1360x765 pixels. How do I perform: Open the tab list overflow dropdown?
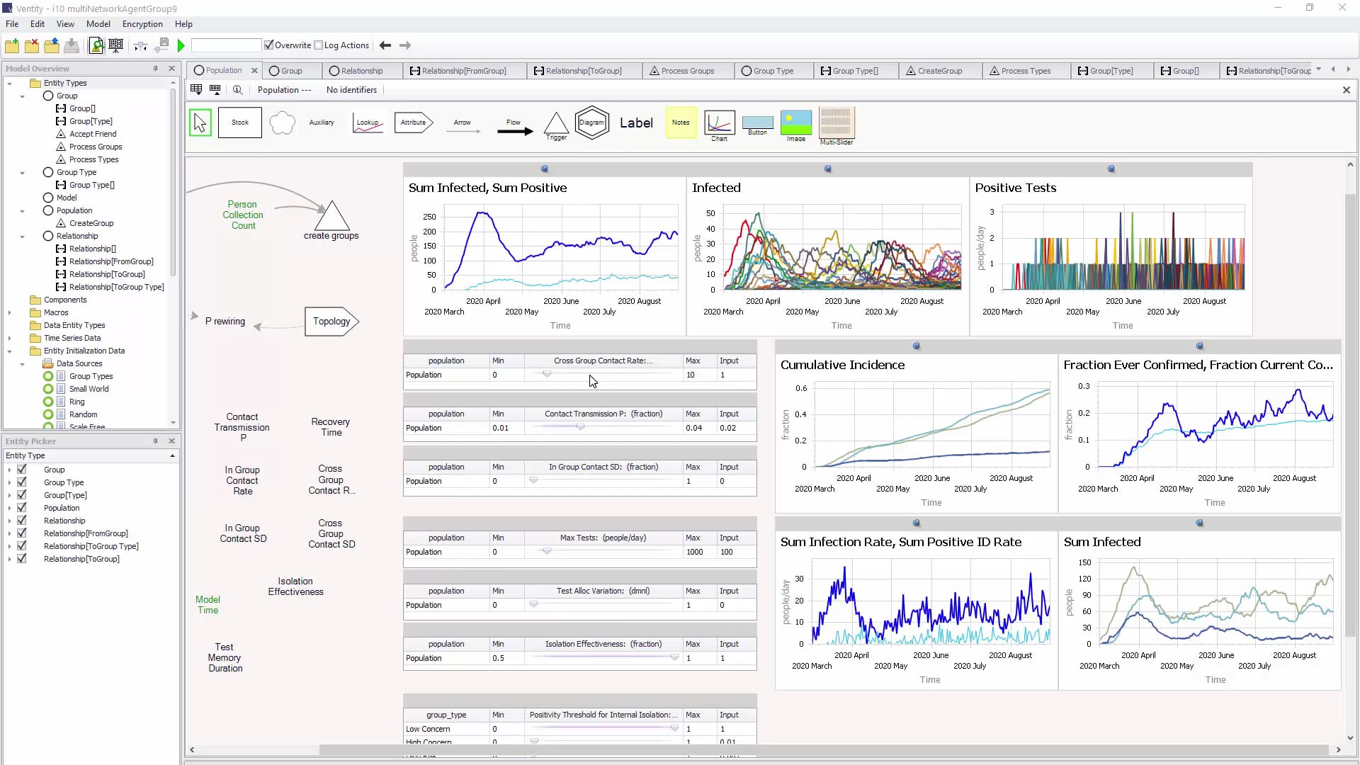point(1318,69)
